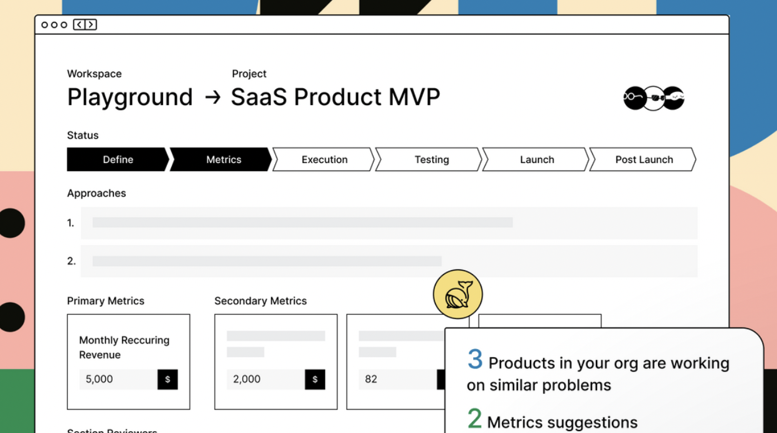
Task: Select the Post Launch status step
Action: pyautogui.click(x=643, y=159)
